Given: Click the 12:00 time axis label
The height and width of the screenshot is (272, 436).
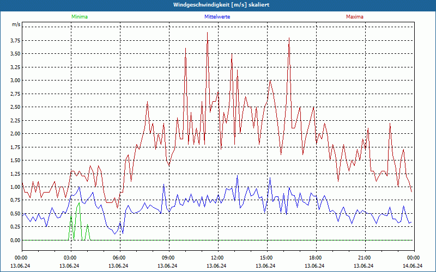Looking at the screenshot, I should [x=218, y=258].
